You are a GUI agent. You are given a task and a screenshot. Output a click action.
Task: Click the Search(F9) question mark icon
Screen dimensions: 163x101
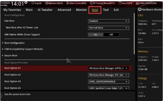[x=120, y=3]
